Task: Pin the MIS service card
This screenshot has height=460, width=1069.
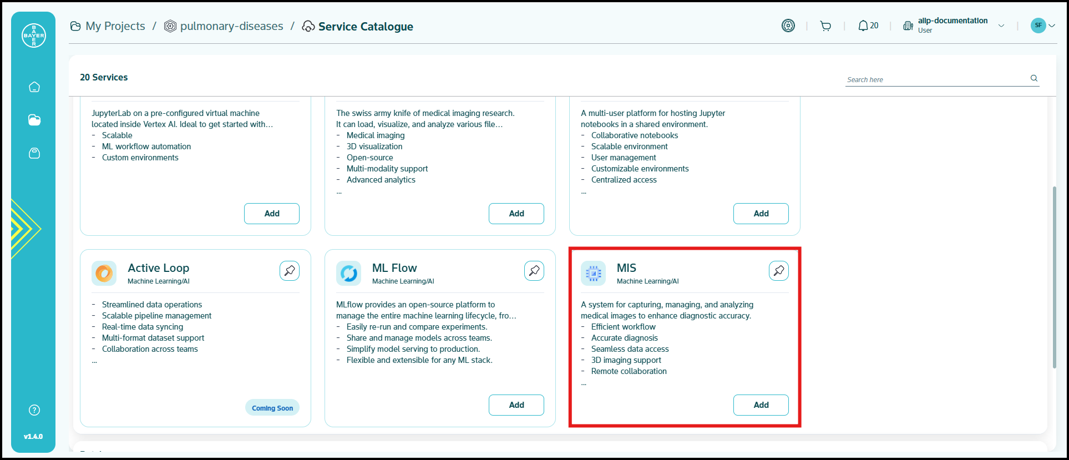Action: click(779, 271)
